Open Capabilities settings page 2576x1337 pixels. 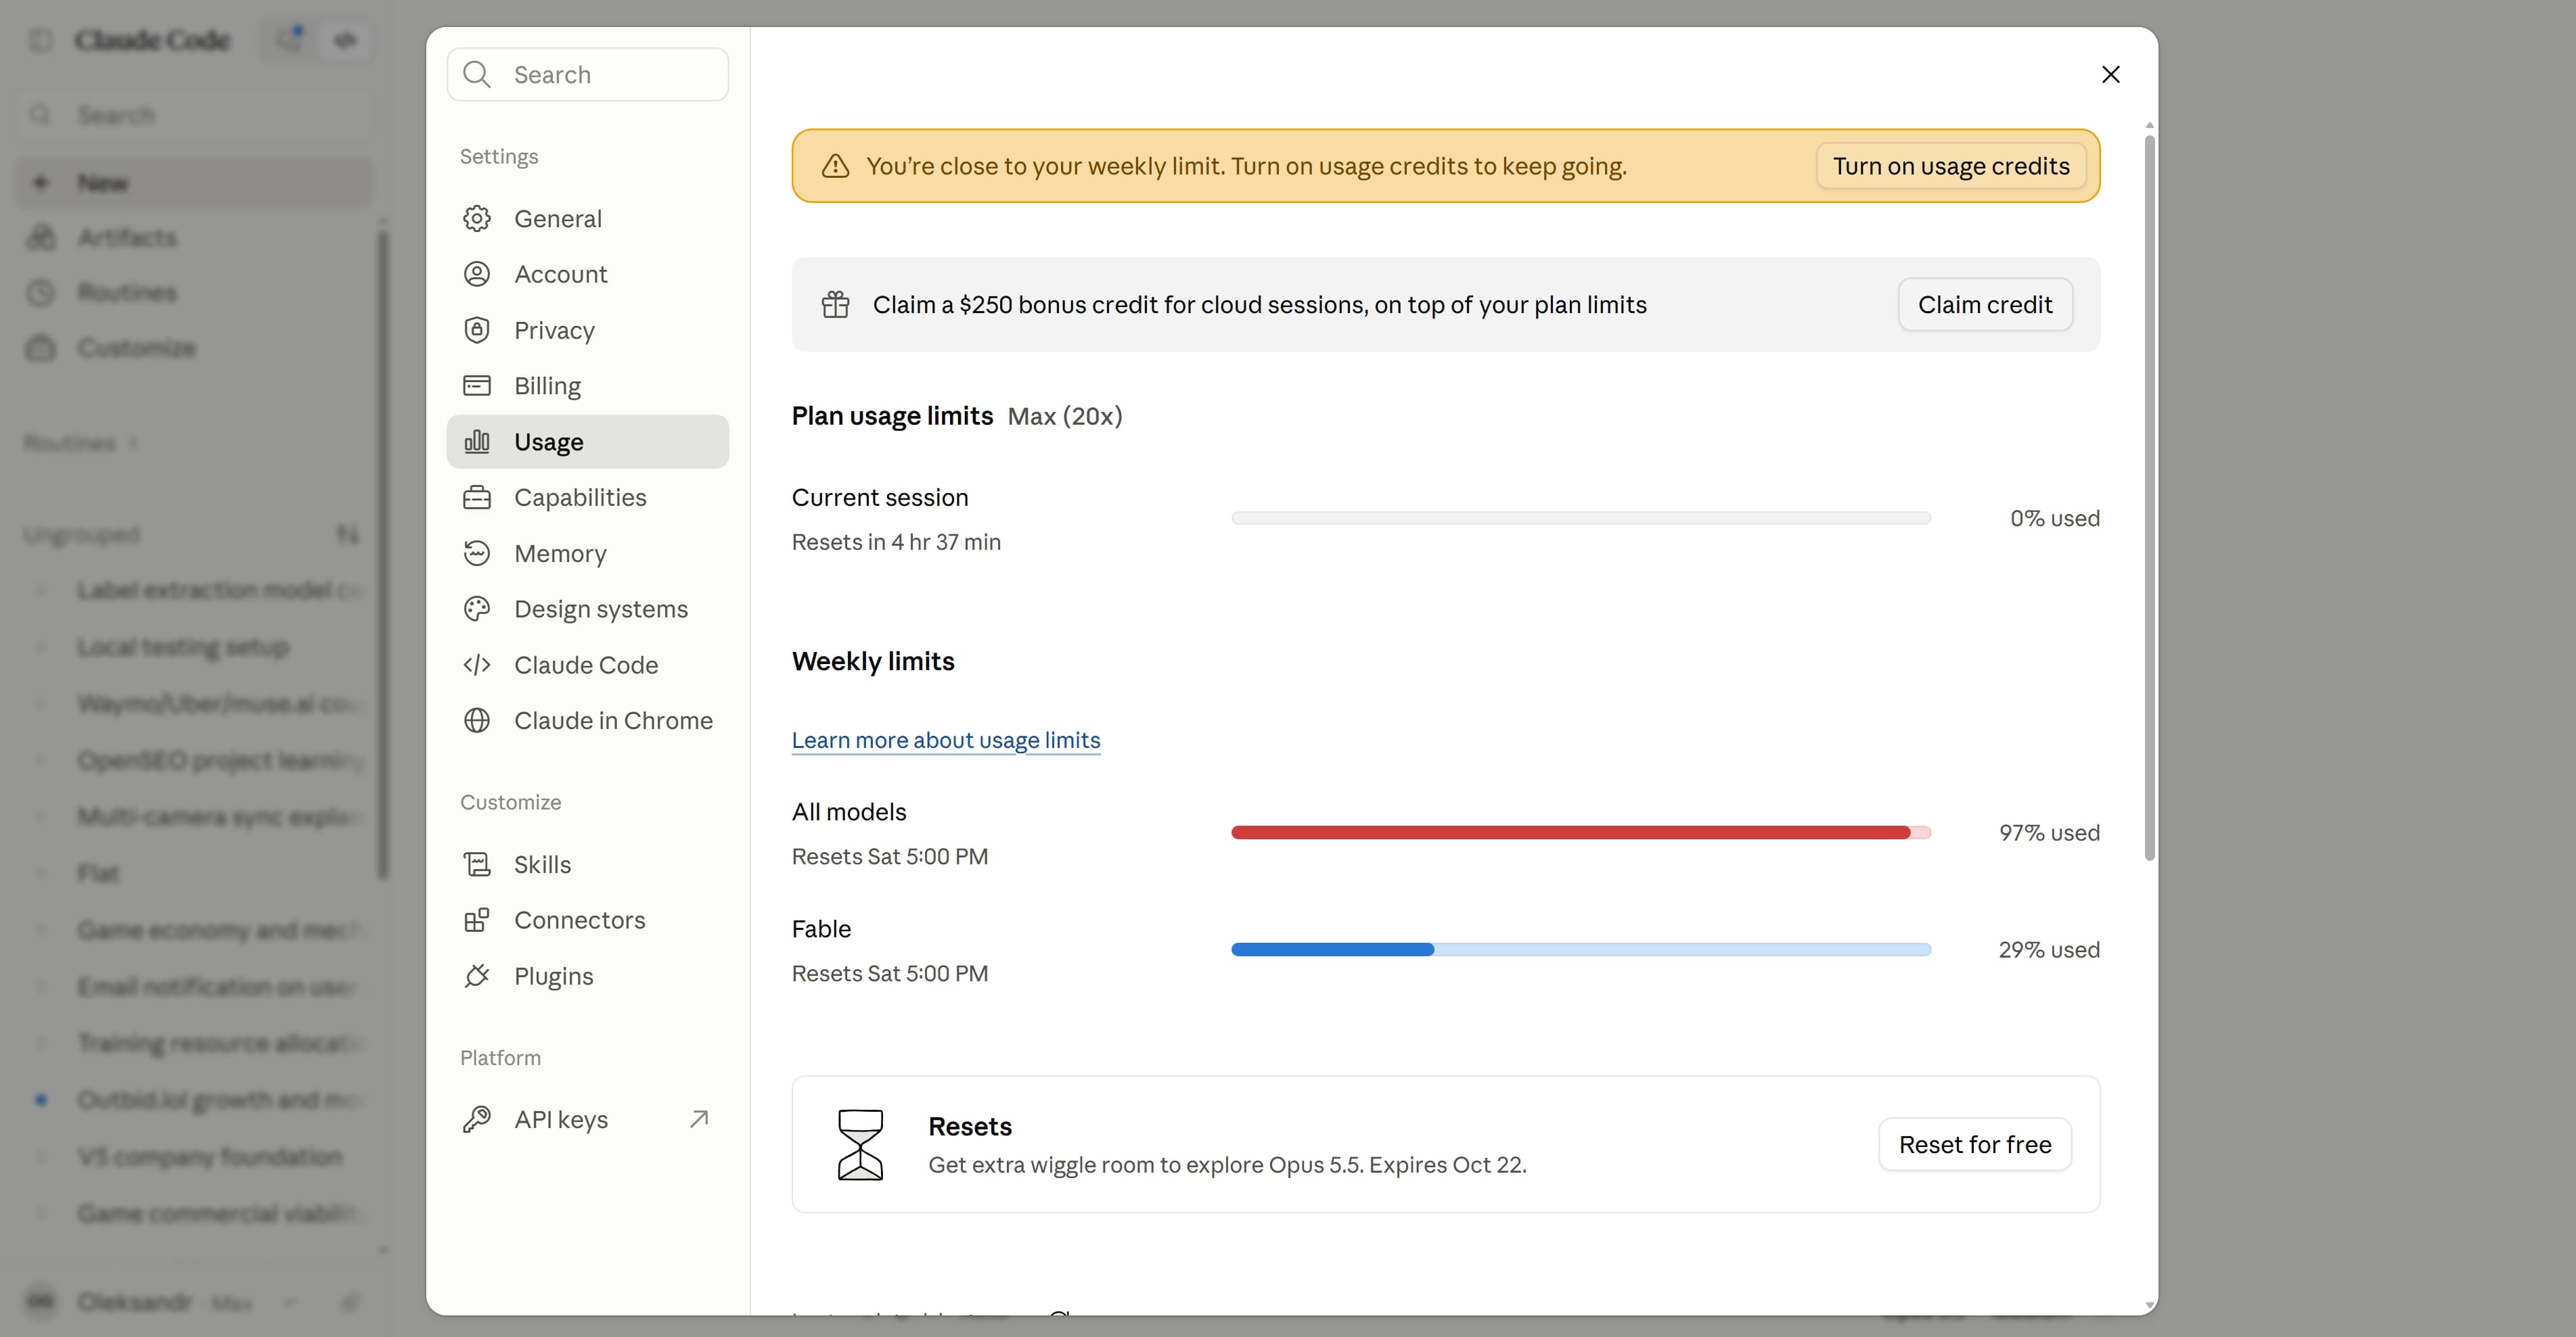[x=588, y=498]
